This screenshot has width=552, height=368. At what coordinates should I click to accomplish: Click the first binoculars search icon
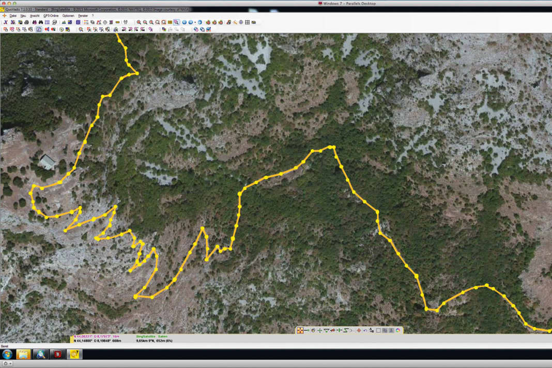(x=35, y=22)
